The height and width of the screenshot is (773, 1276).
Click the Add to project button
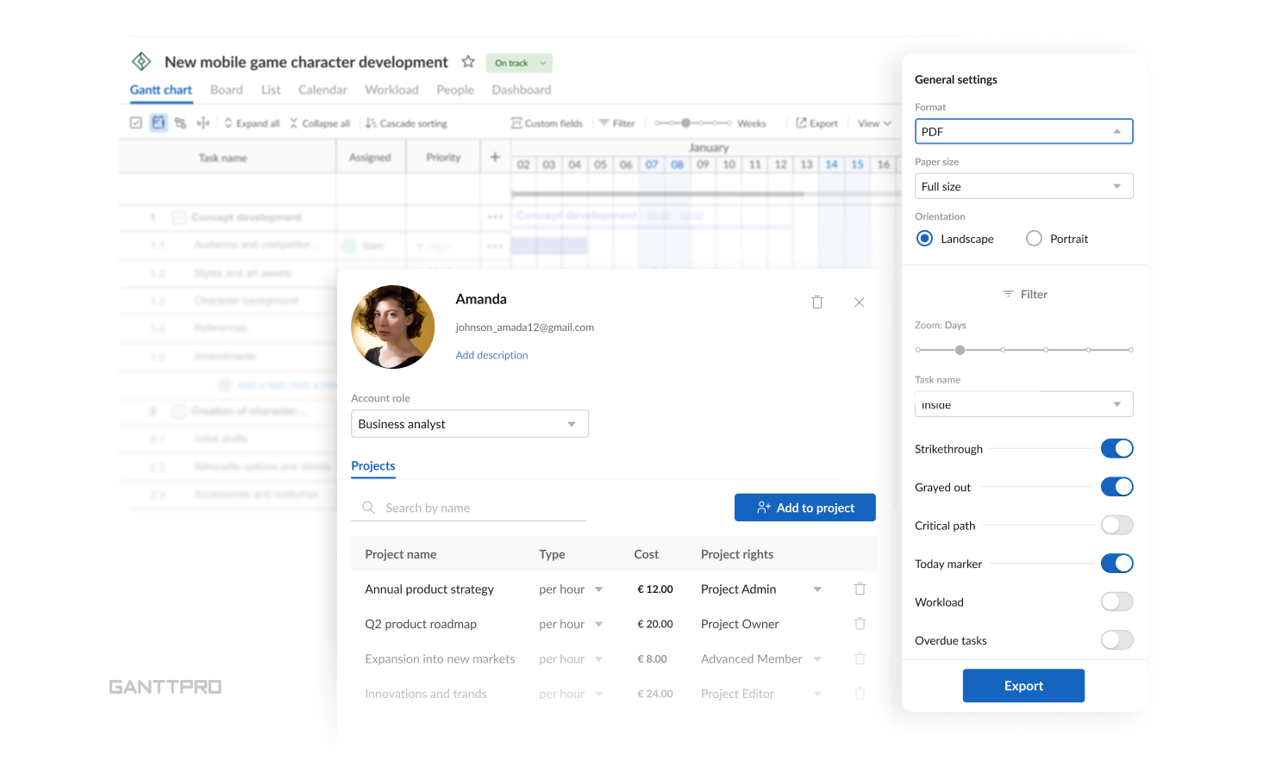coord(804,507)
